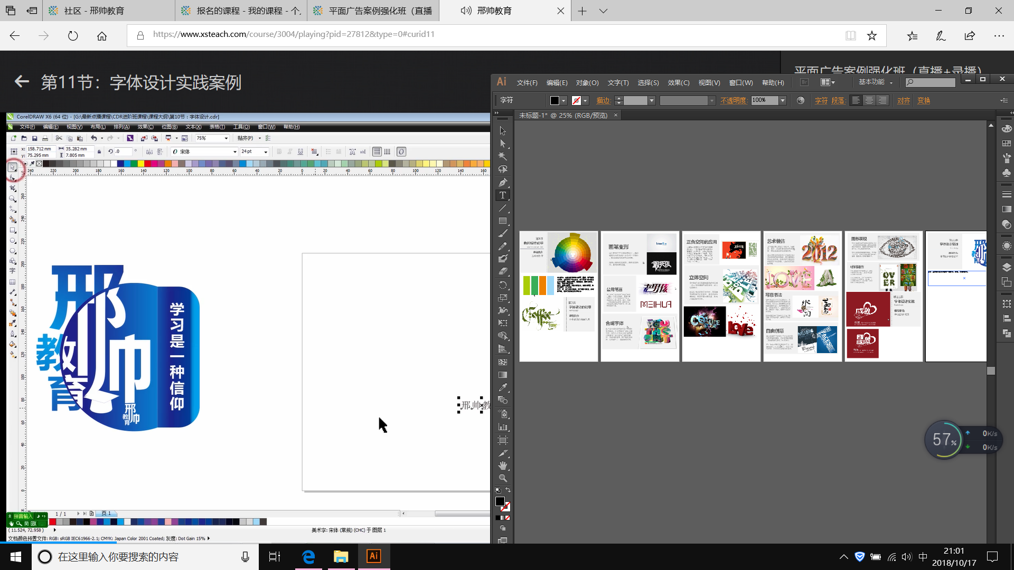Click the Hand tool in Illustrator toolbar
The image size is (1014, 570).
[503, 465]
